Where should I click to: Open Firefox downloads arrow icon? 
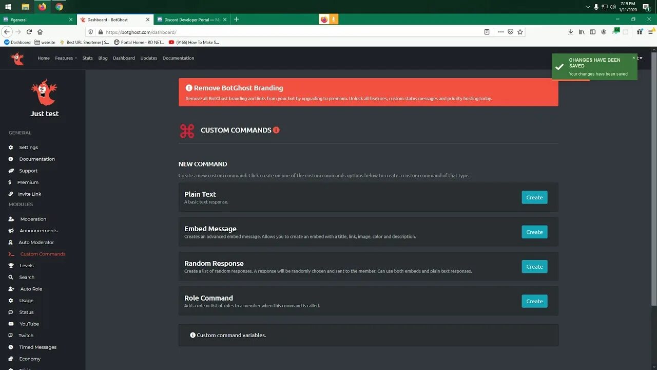coord(570,32)
